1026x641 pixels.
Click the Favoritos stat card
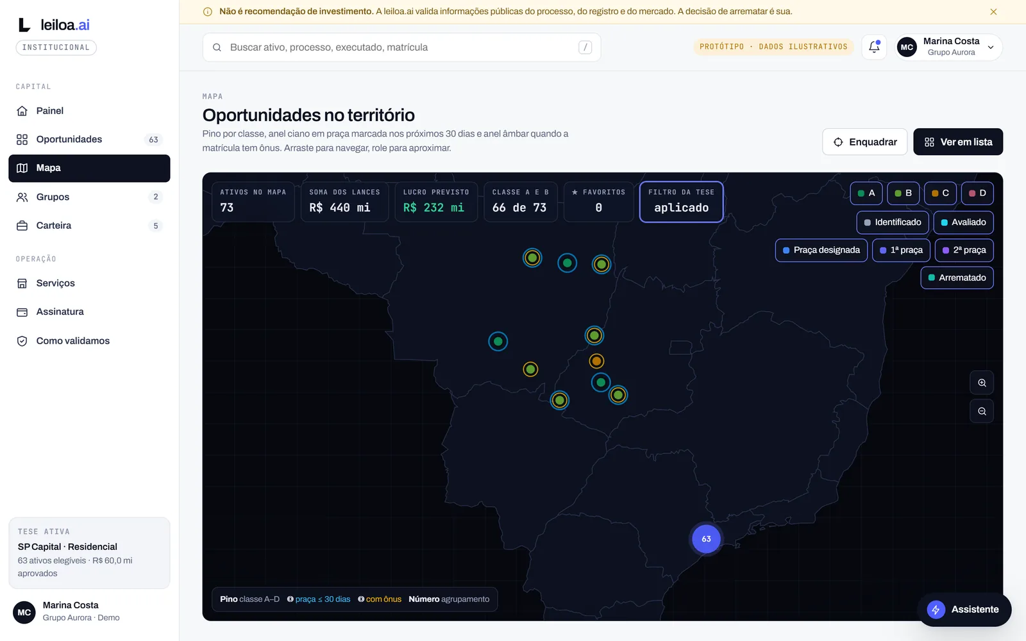click(598, 202)
